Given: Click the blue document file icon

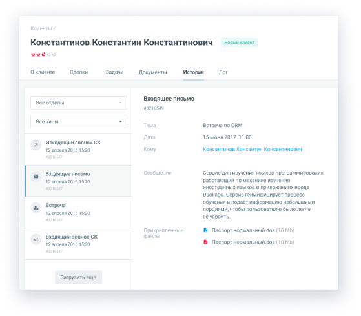Looking at the screenshot, I should pos(205,230).
